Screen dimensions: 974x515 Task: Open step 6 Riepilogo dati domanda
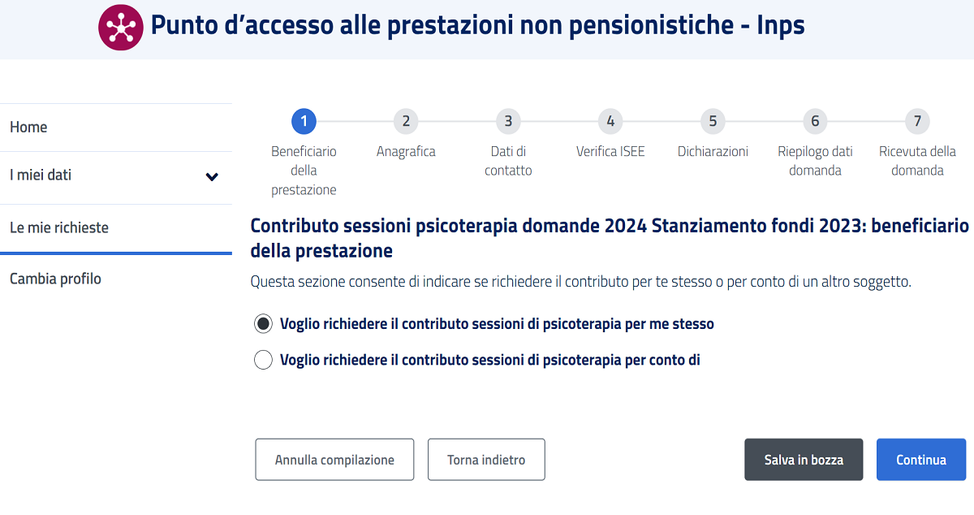coord(815,121)
